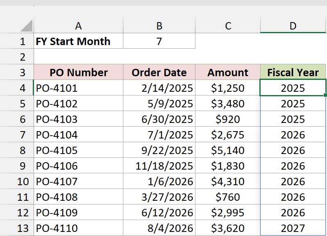This screenshot has height=236, width=327.
Task: Select row 3 header
Action: (x=17, y=72)
